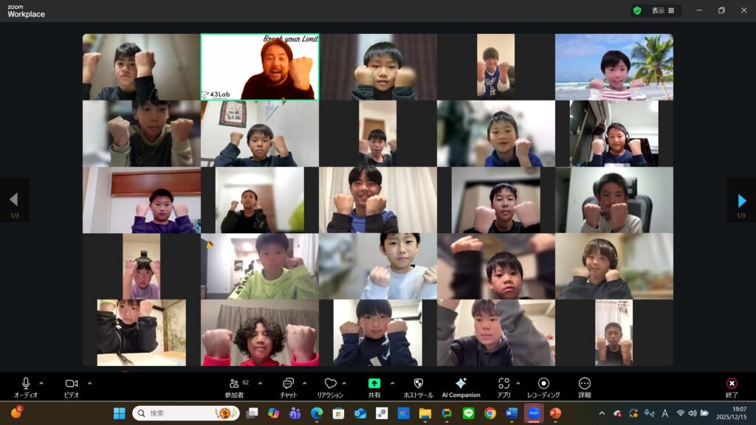The height and width of the screenshot is (425, 756).
Task: Toggle the camera with the ビデオ button
Action: click(72, 384)
